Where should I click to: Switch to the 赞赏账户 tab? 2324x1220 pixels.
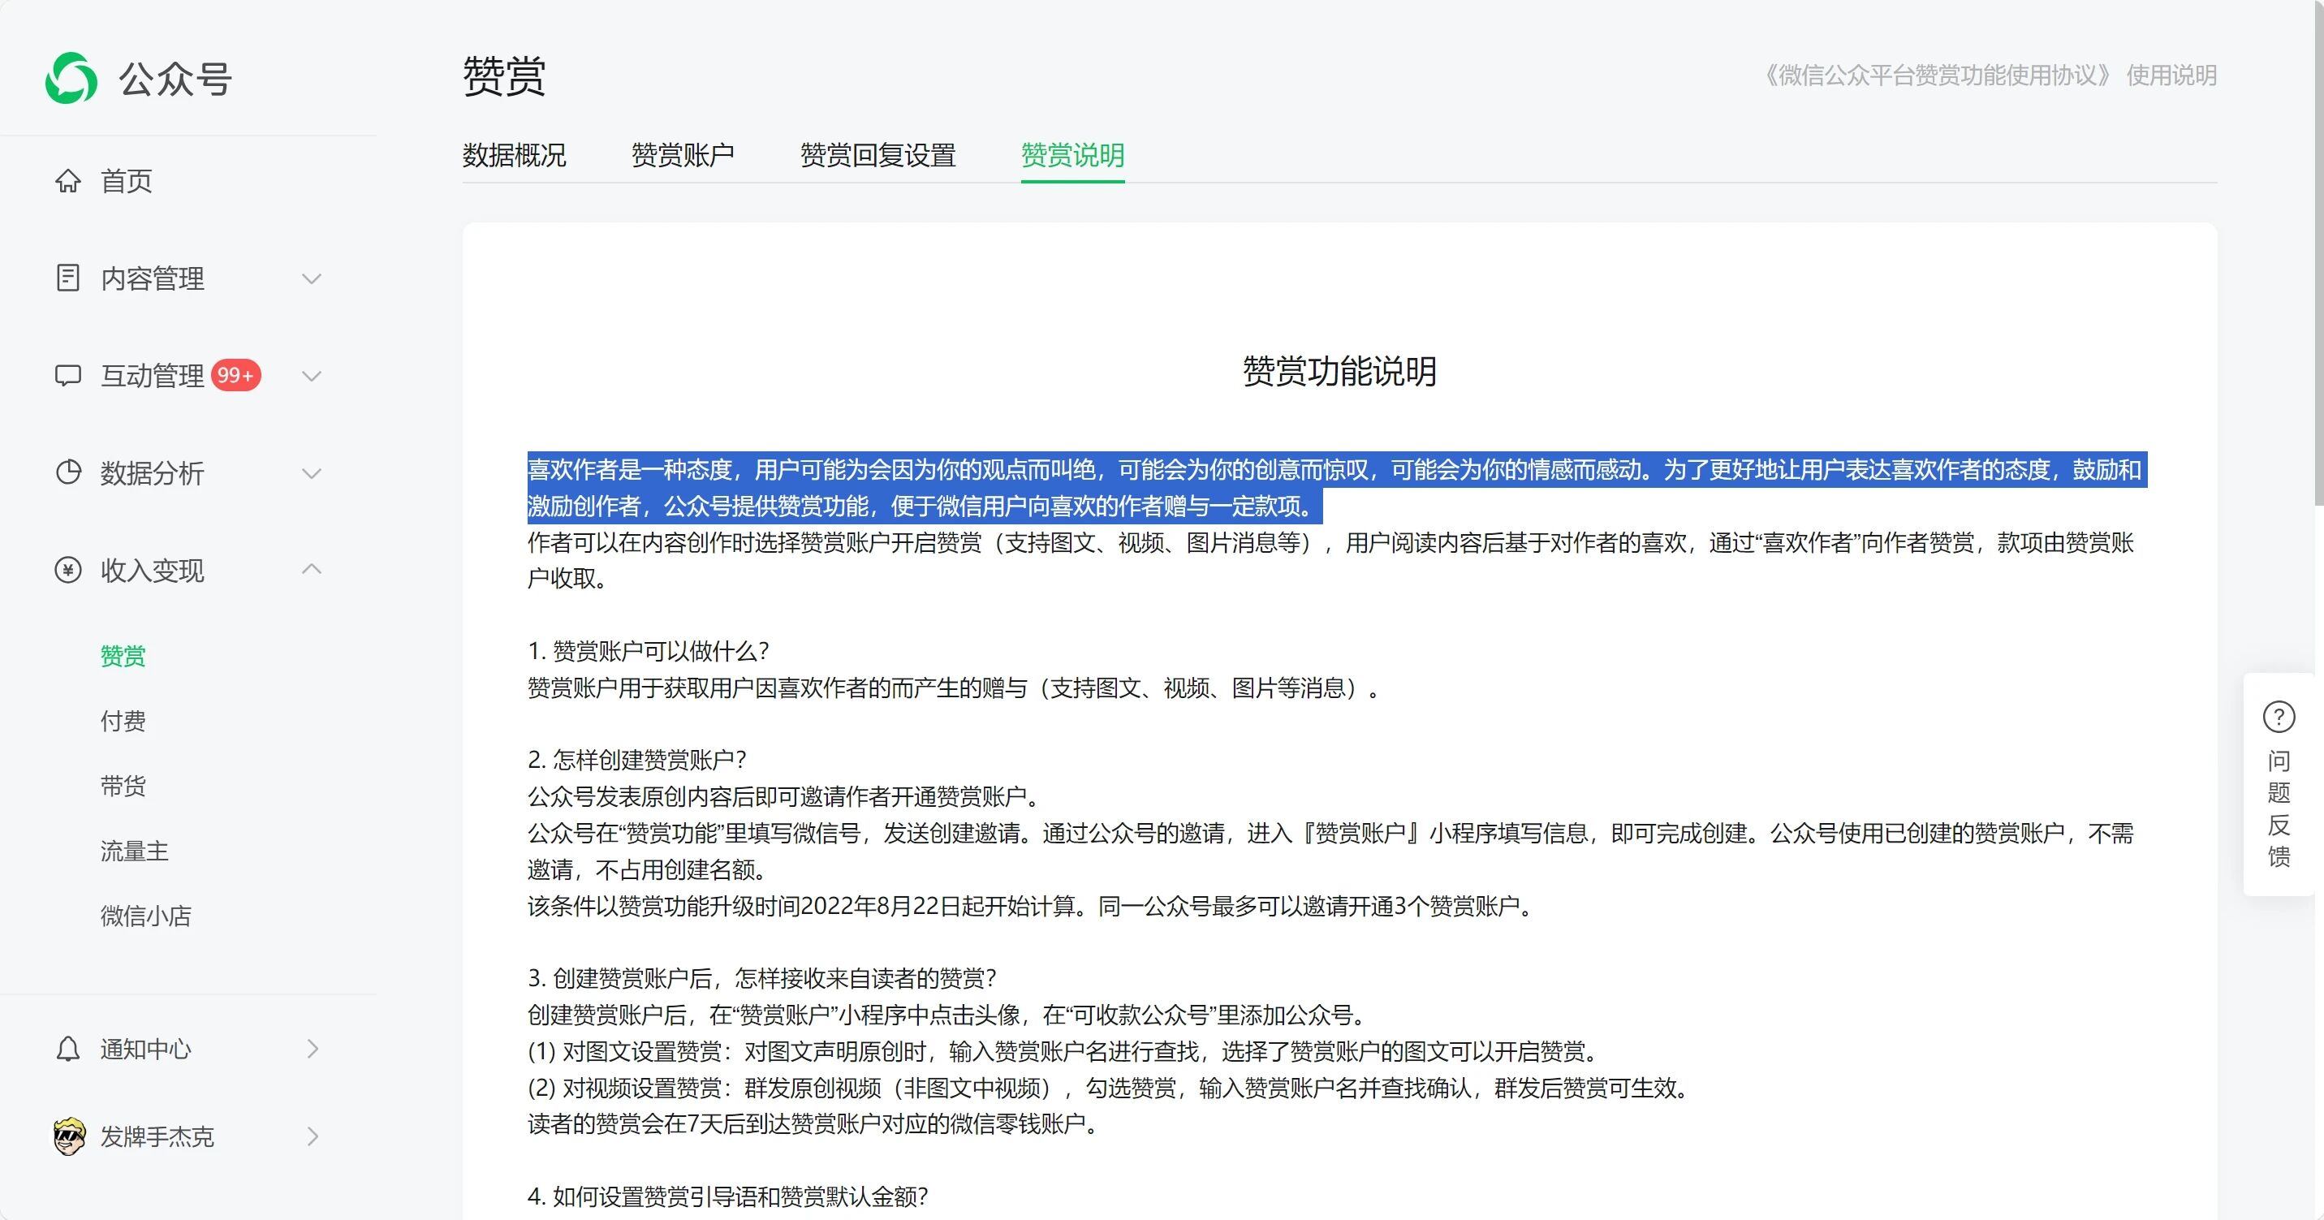coord(683,155)
